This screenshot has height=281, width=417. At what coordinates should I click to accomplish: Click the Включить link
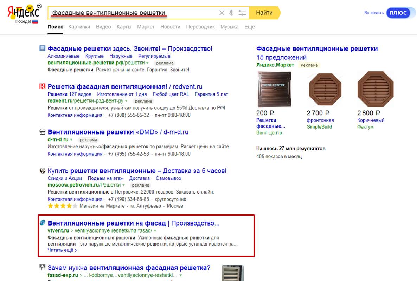tap(374, 13)
